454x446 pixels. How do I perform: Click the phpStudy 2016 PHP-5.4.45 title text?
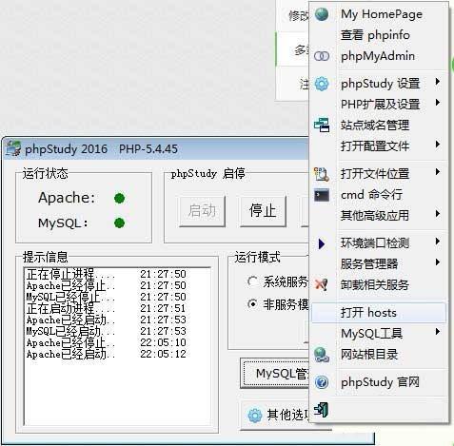101,149
